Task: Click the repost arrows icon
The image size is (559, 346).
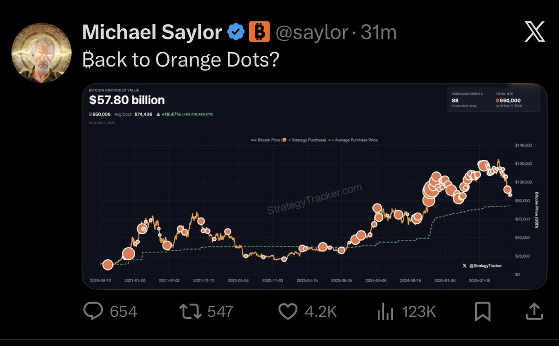Action: coord(190,311)
